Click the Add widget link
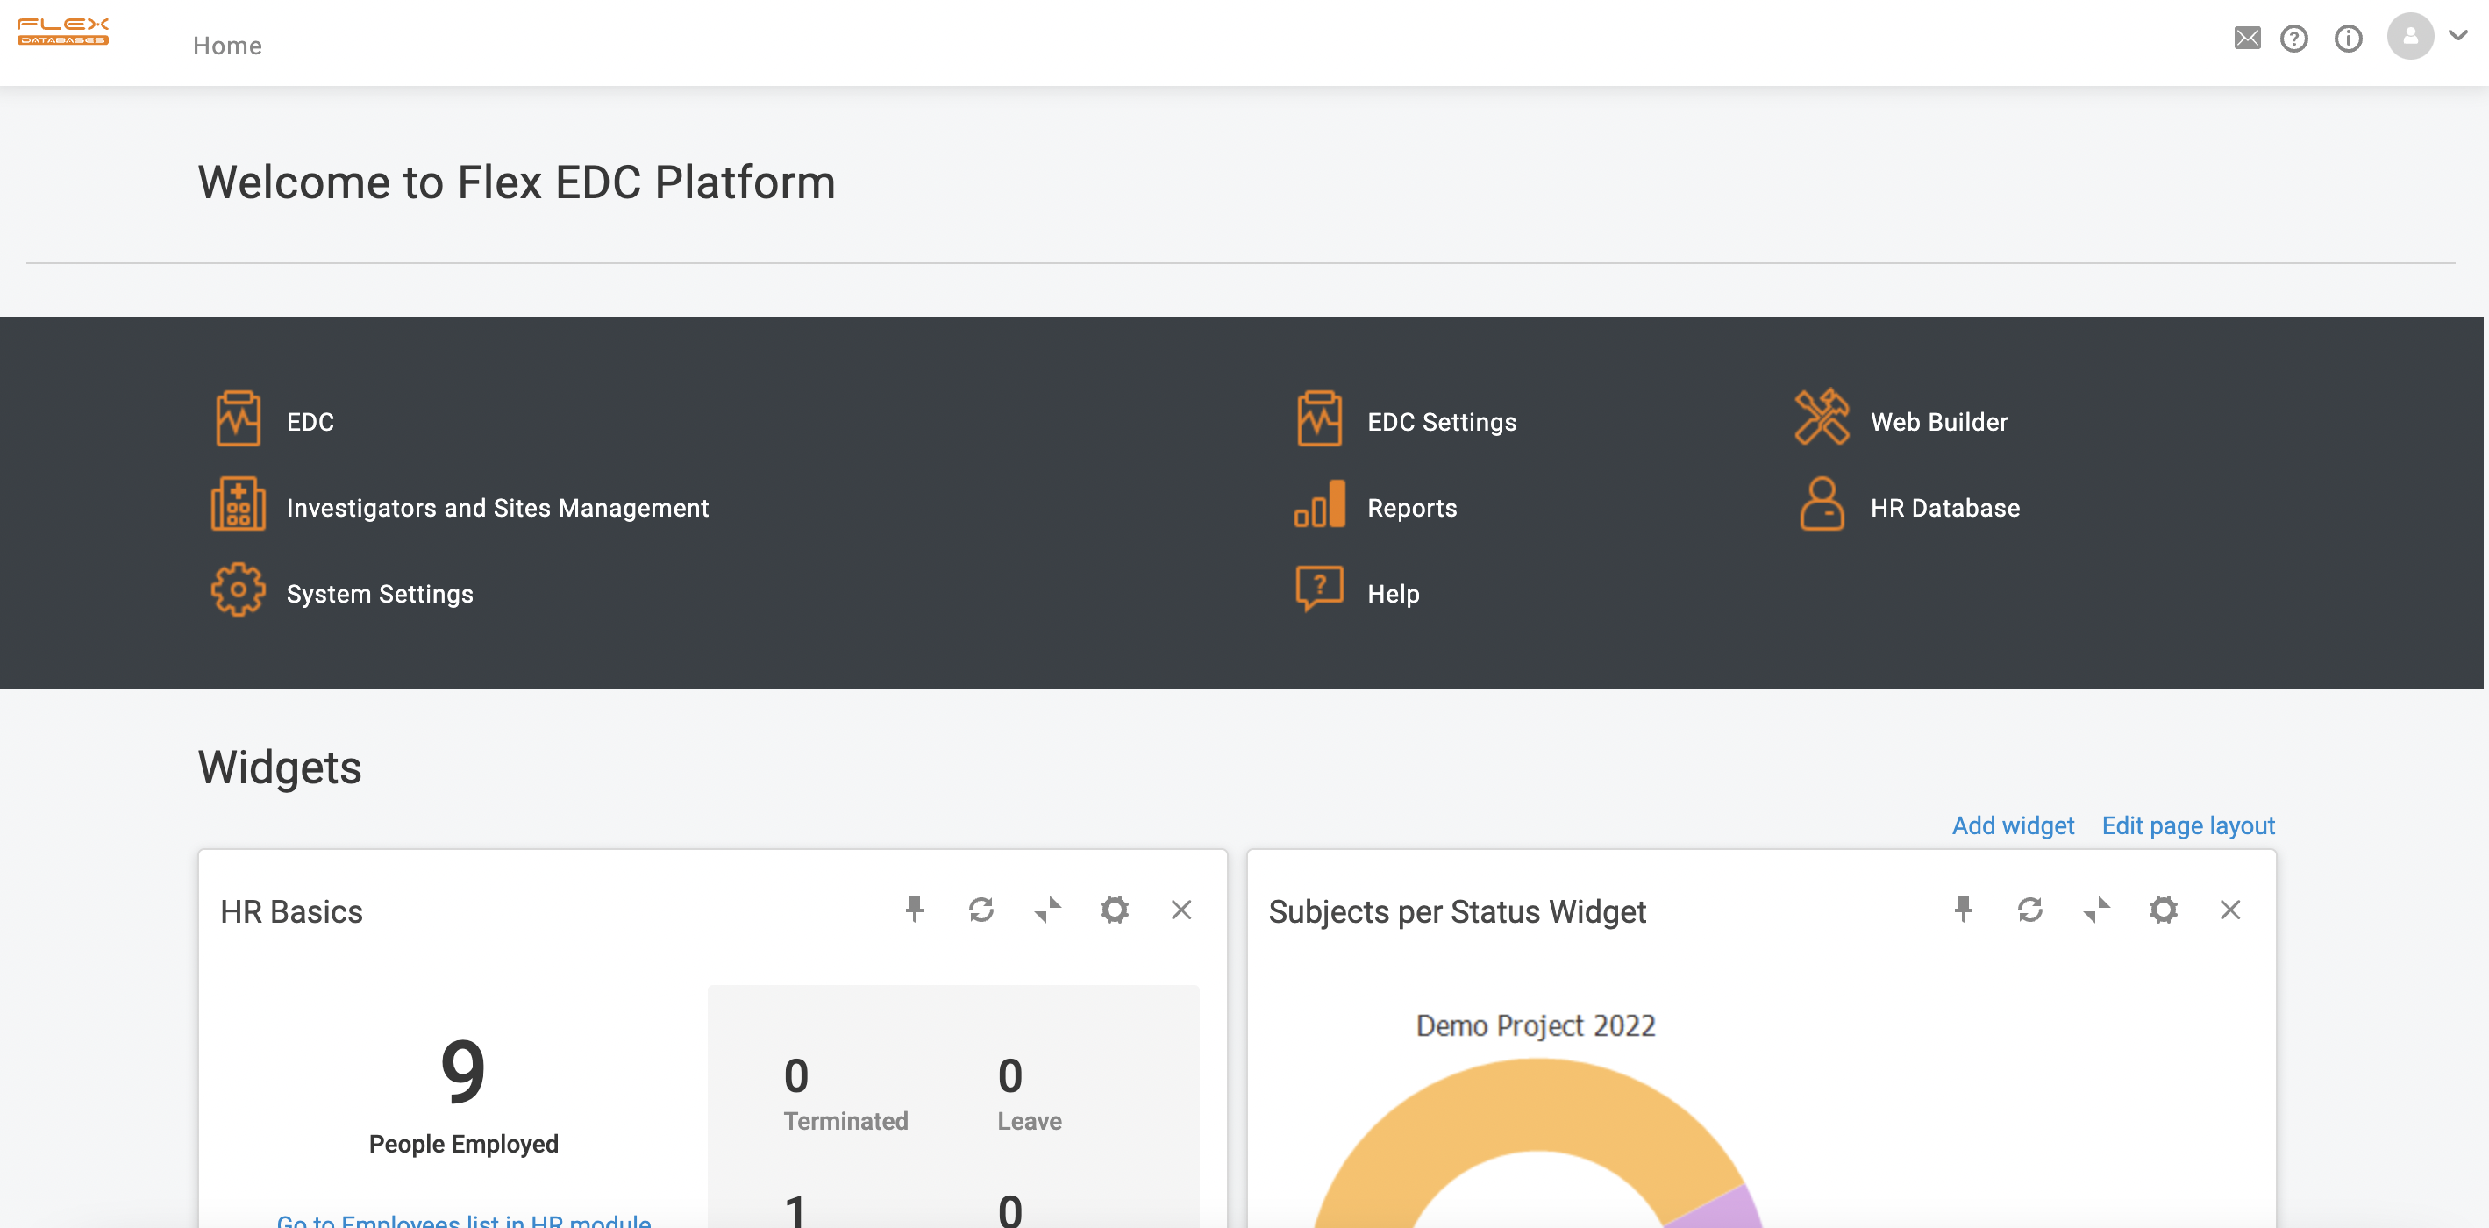Viewport: 2489px width, 1228px height. 2013,825
